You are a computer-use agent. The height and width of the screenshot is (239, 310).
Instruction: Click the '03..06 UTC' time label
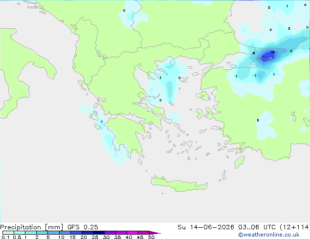(x=257, y=227)
